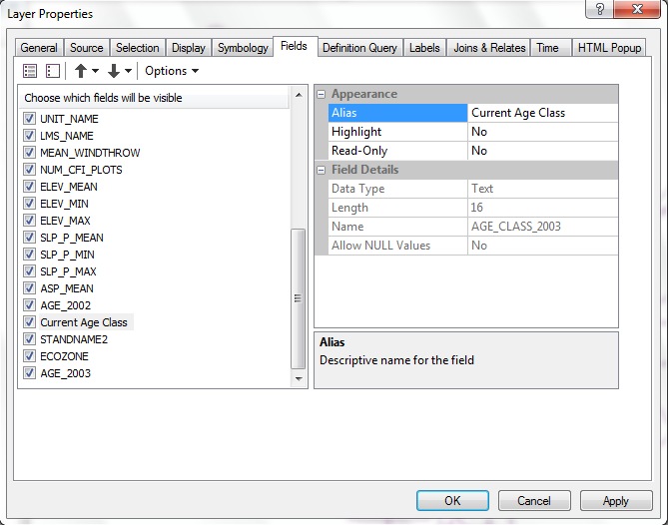Viewport: 668px width, 525px height.
Task: Toggle visibility of ELEV_MAX field
Action: 29,221
